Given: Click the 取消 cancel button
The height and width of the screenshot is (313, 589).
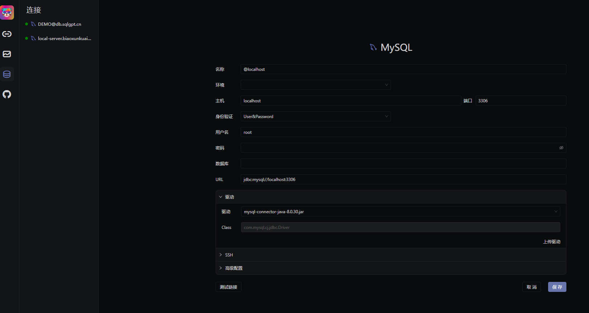Looking at the screenshot, I should [x=532, y=287].
